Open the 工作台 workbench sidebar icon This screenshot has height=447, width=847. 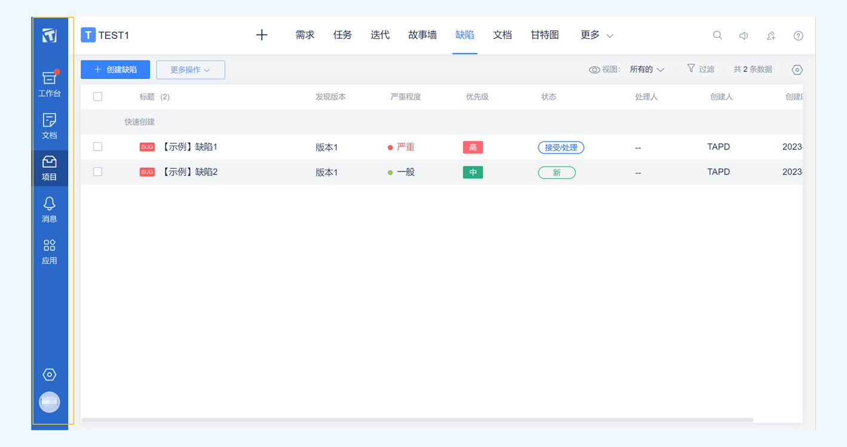(50, 84)
